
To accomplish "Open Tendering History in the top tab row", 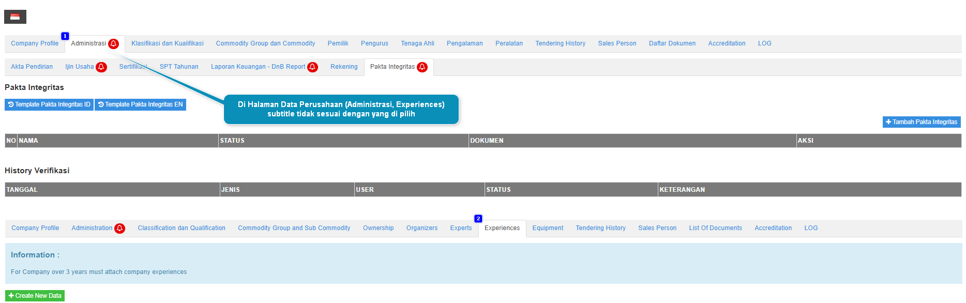I will point(561,43).
